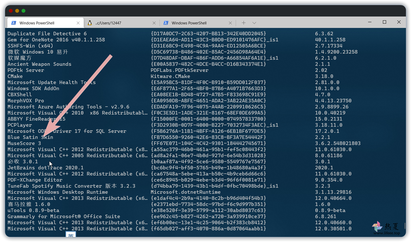Screen dimensions: 411x242
Task: Click the Linux penguin icon on the middle tab
Action: pyautogui.click(x=90, y=23)
